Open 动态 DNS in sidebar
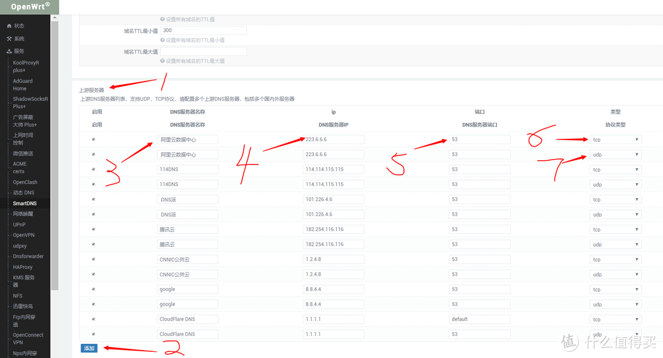 [x=23, y=193]
